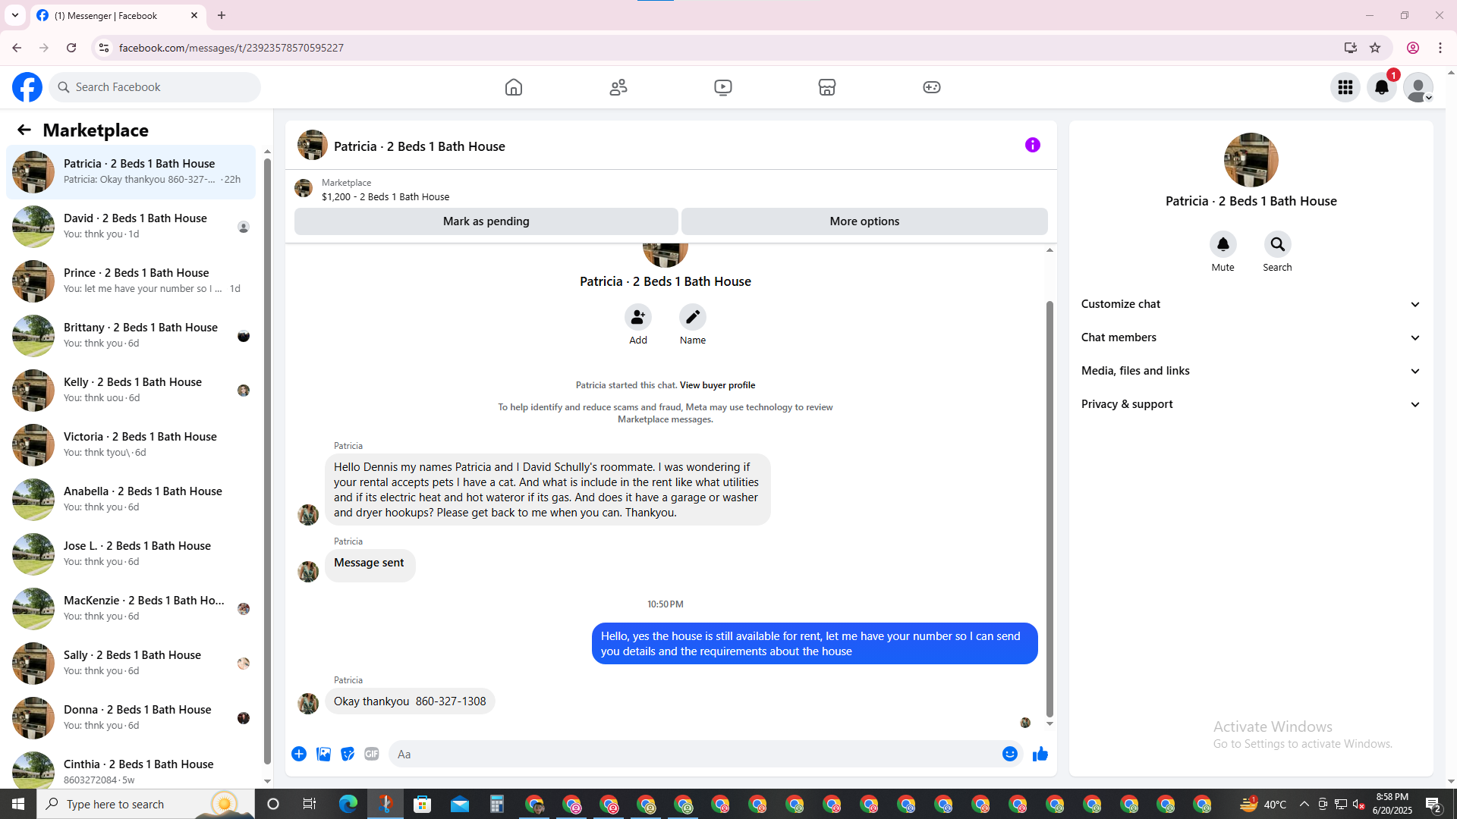Screen dimensions: 1457x819
Task: Click Windows taskbar search box
Action: 146,804
